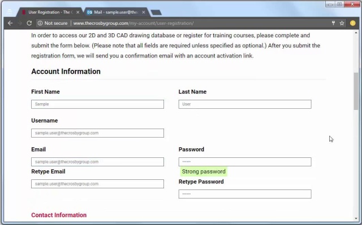The width and height of the screenshot is (362, 225).
Task: Click the scrollbar down arrow
Action: [x=356, y=219]
